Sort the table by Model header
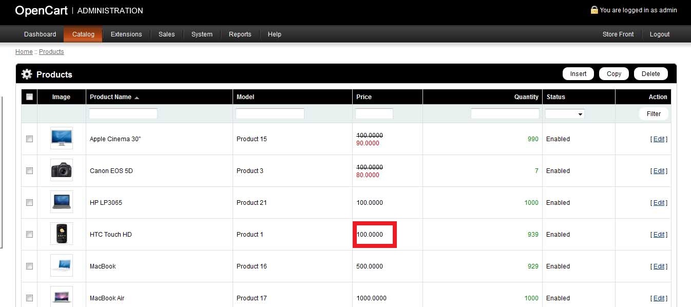 coord(245,97)
